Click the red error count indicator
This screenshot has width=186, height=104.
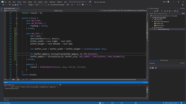pos(14,80)
